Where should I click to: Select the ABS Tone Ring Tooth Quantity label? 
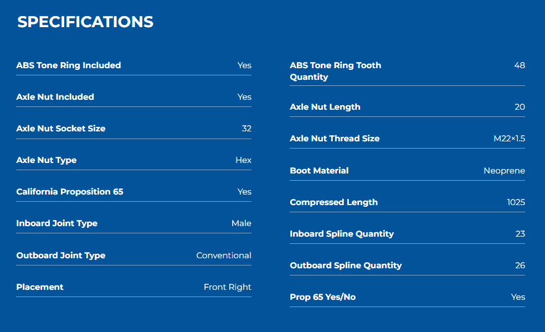coord(336,71)
